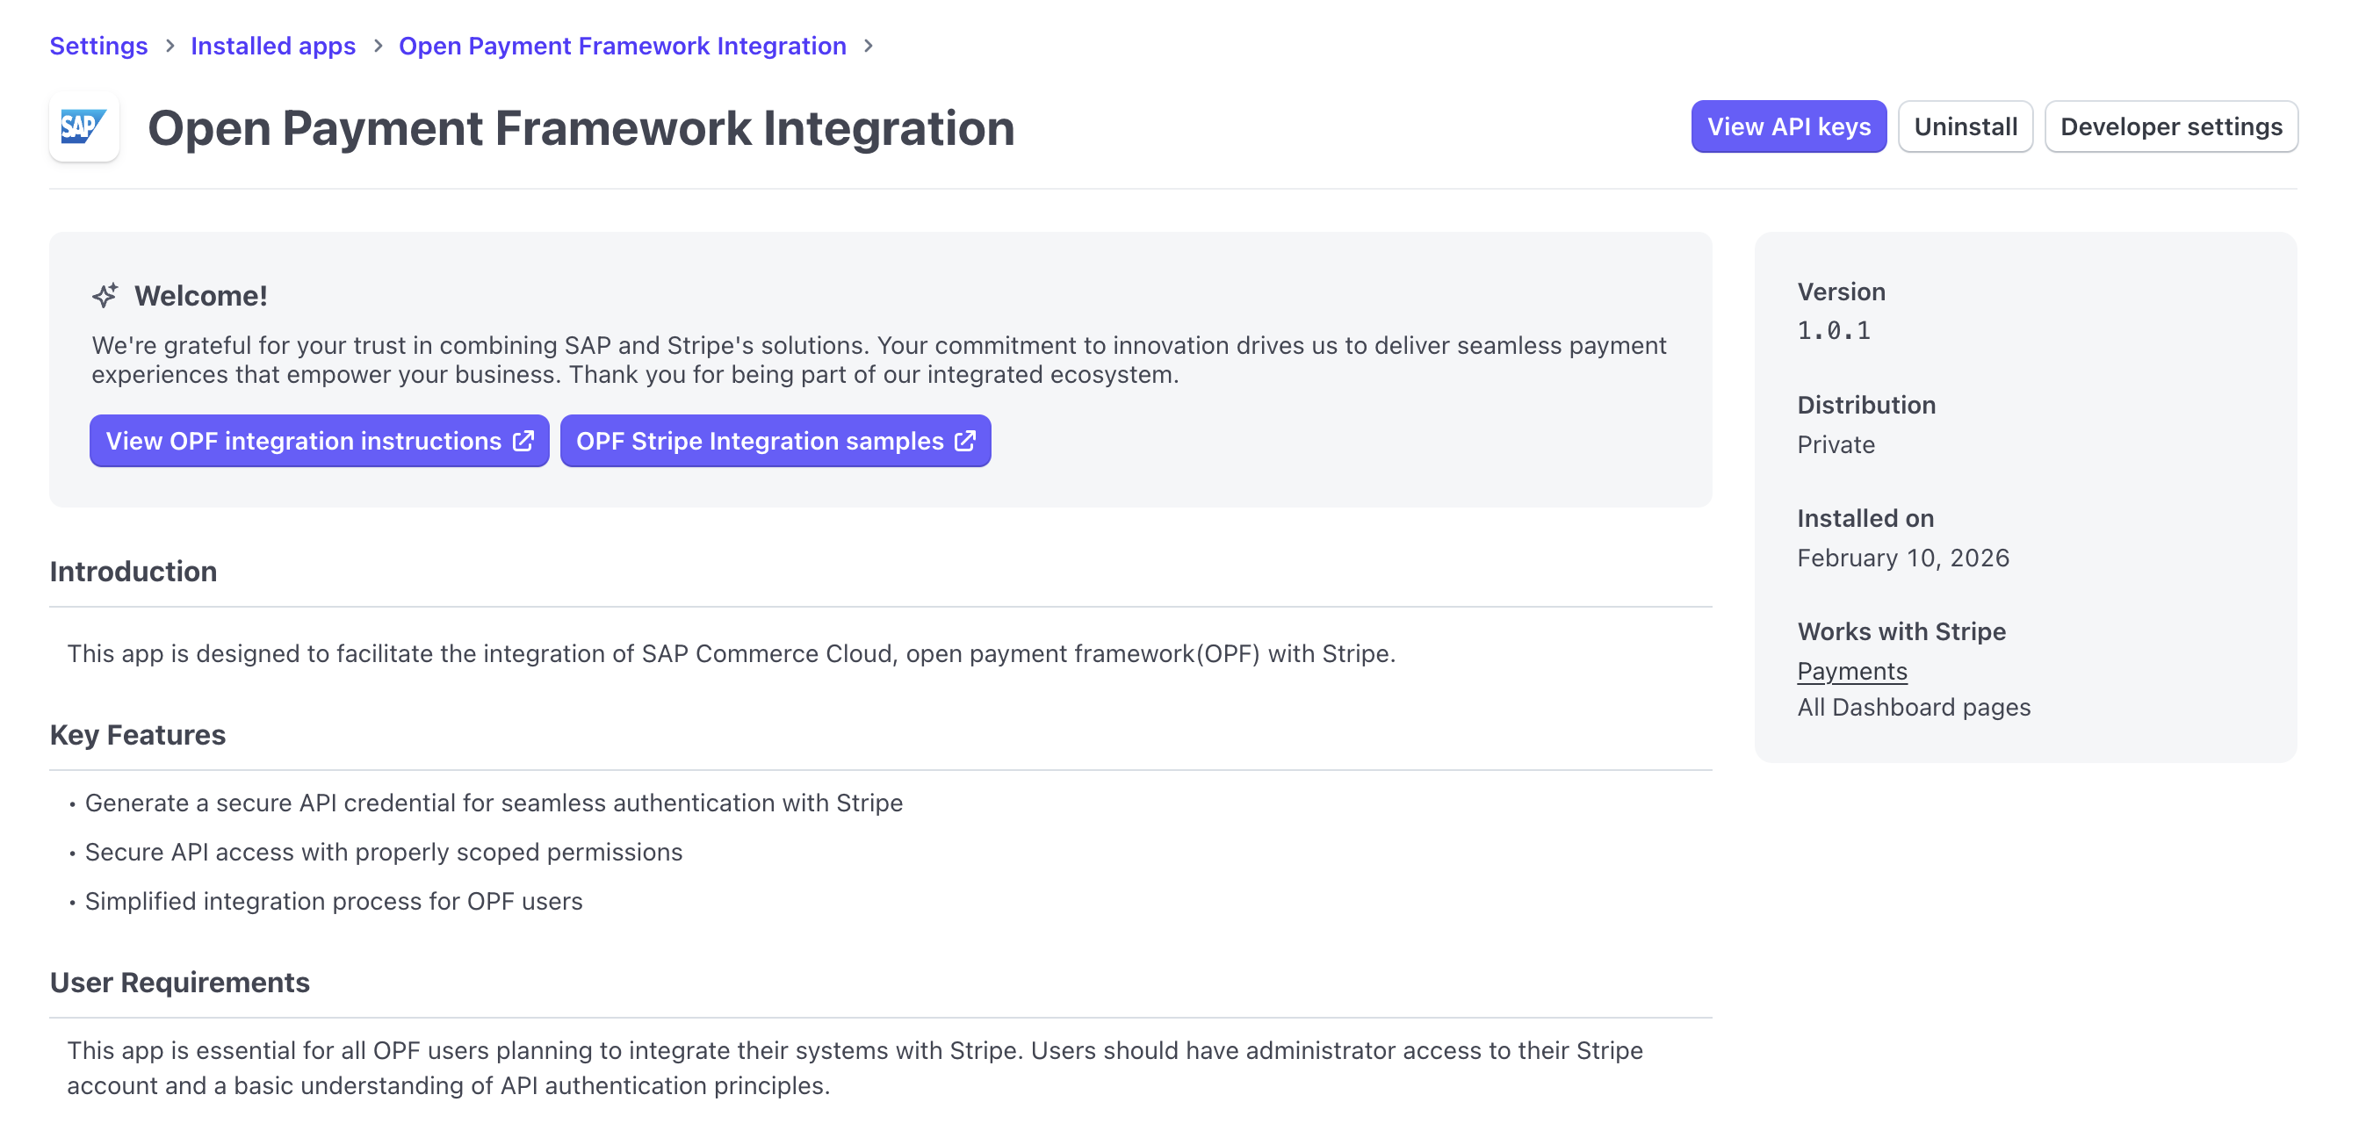Image resolution: width=2366 pixels, height=1138 pixels.
Task: Click bullet 'Generate a secure API credential'
Action: 494,803
